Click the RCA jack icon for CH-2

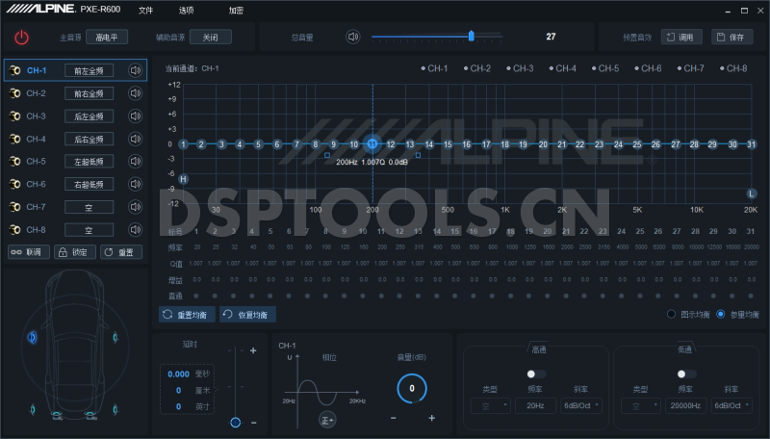click(14, 93)
